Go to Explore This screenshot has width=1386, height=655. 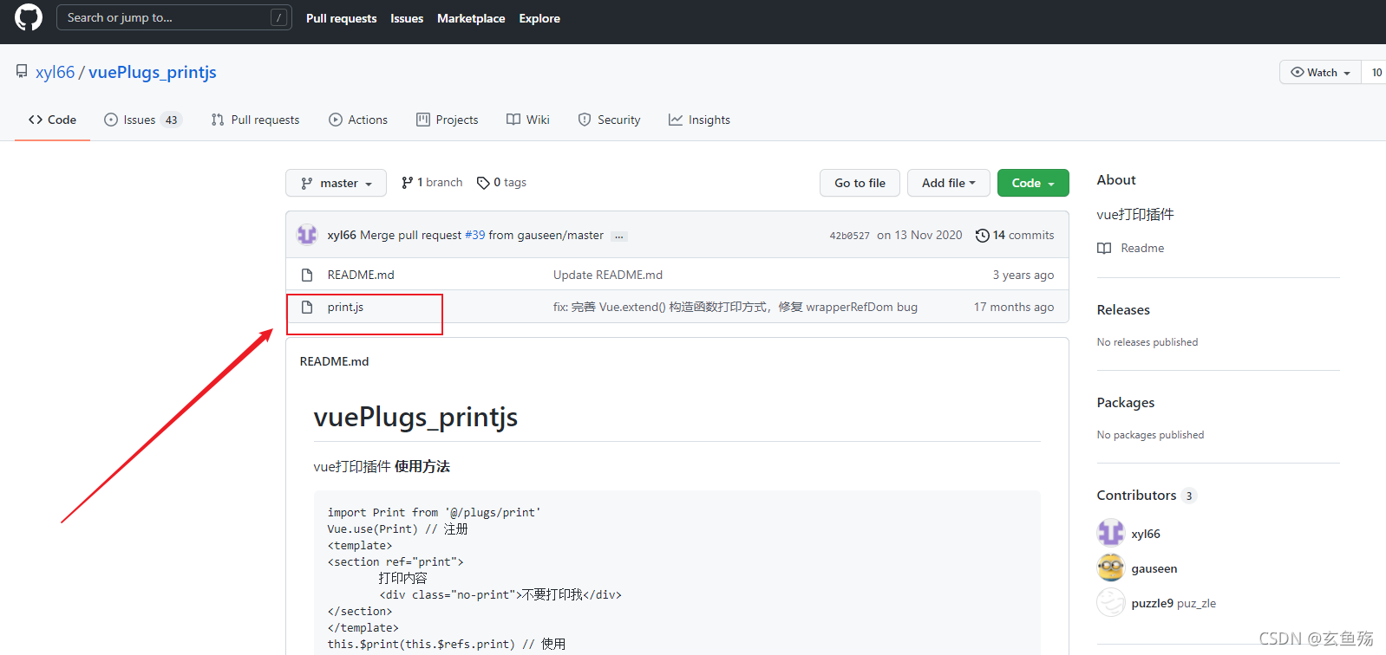click(x=539, y=18)
